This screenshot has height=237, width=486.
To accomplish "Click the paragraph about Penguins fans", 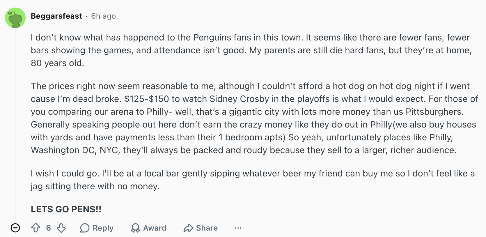I will point(250,50).
